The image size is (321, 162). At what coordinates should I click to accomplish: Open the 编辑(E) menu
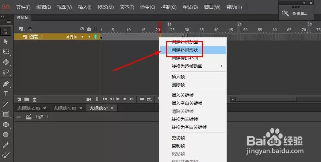[x=43, y=7]
